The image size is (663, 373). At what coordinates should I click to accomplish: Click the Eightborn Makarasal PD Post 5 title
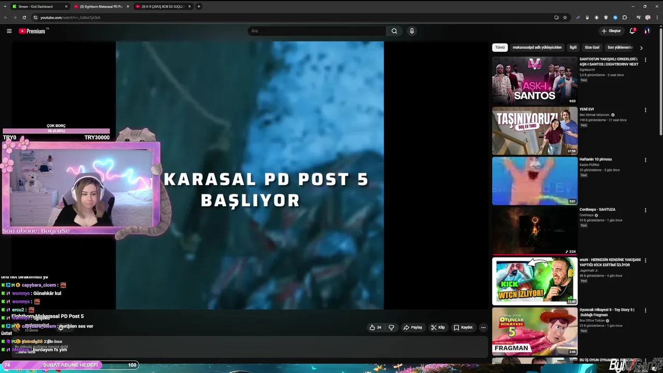(48, 316)
